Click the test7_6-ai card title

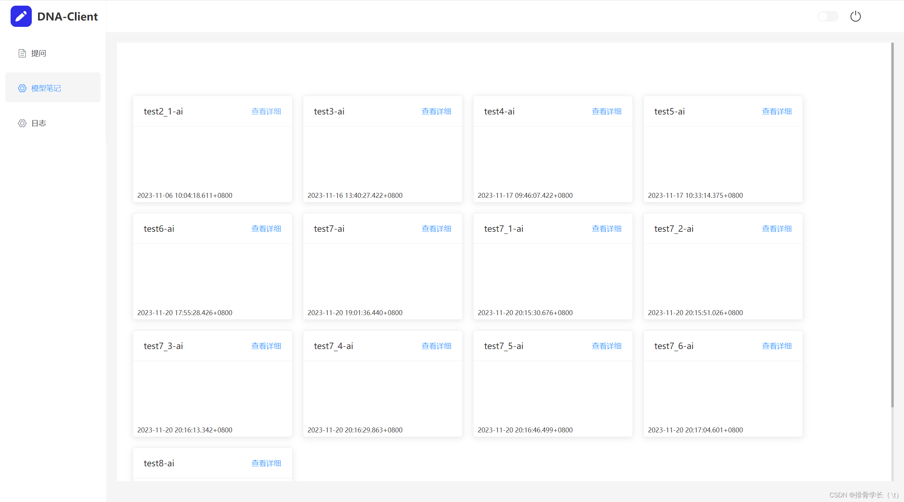coord(674,346)
